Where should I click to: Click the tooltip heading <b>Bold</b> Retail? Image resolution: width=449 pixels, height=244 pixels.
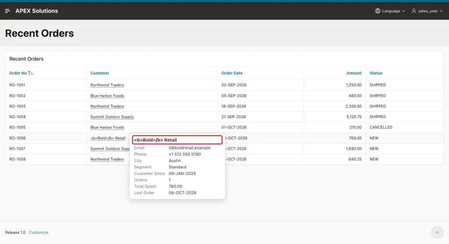(156, 140)
